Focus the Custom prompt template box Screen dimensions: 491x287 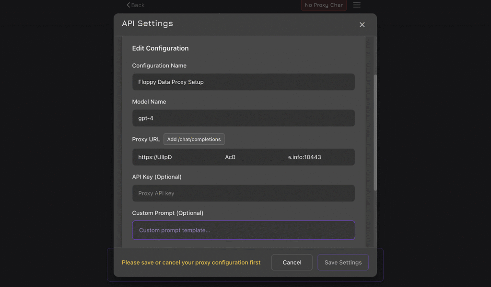[243, 230]
